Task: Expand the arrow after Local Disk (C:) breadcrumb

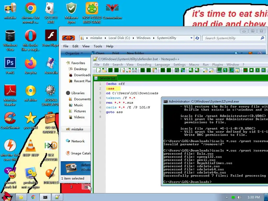Action: point(133,38)
